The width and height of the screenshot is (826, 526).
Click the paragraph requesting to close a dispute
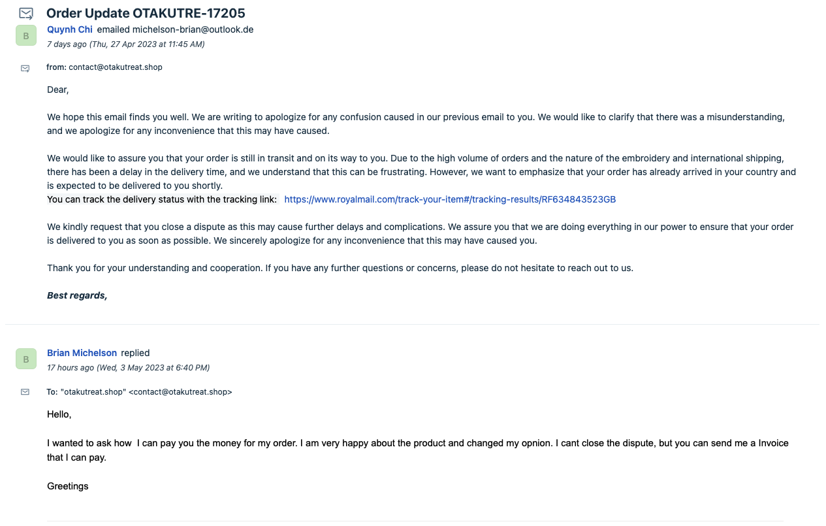[421, 234]
